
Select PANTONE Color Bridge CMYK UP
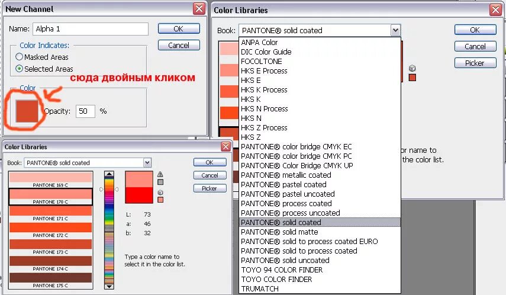[x=320, y=165]
